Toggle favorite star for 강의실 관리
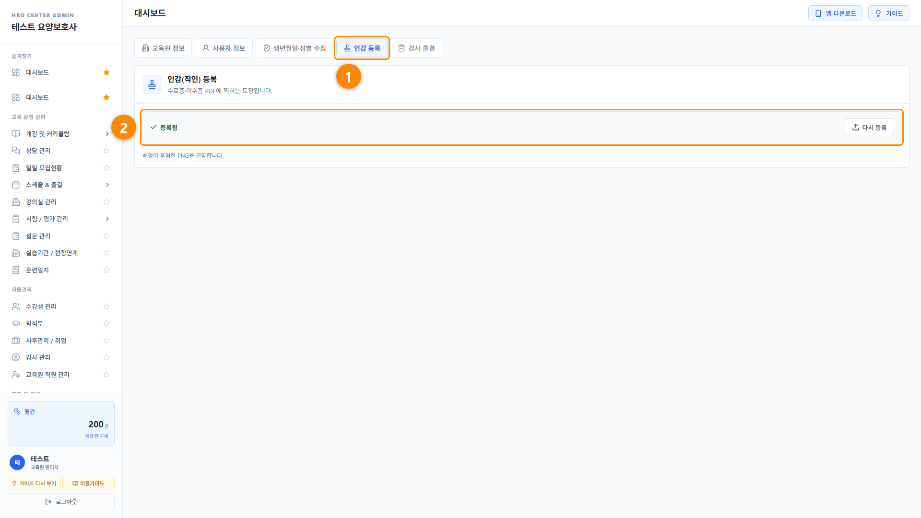 (106, 202)
